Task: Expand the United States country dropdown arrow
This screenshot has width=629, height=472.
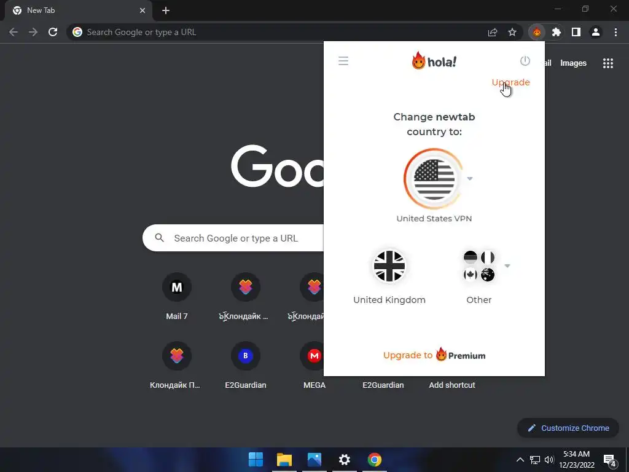Action: tap(470, 179)
